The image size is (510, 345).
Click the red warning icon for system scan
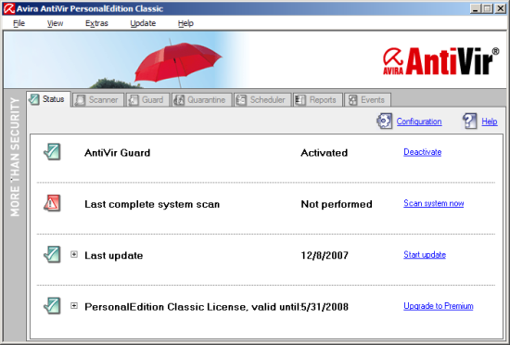pyautogui.click(x=52, y=203)
